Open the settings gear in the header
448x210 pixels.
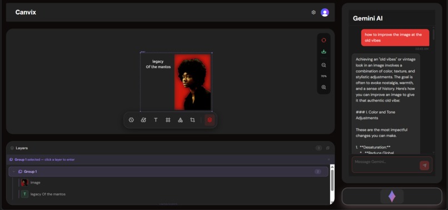pyautogui.click(x=313, y=12)
